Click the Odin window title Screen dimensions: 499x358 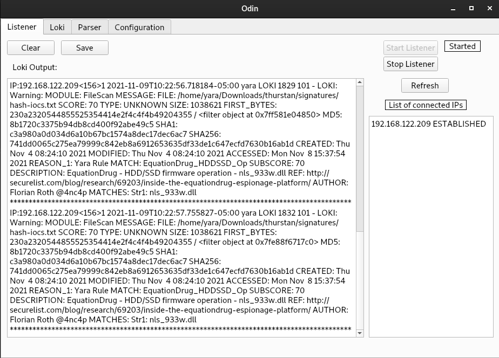click(x=250, y=9)
